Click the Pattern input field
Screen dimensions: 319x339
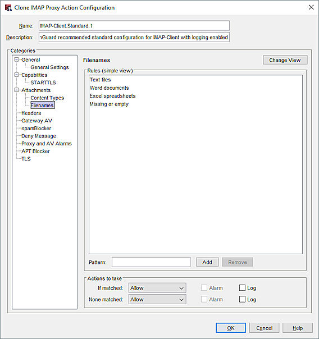pyautogui.click(x=151, y=262)
